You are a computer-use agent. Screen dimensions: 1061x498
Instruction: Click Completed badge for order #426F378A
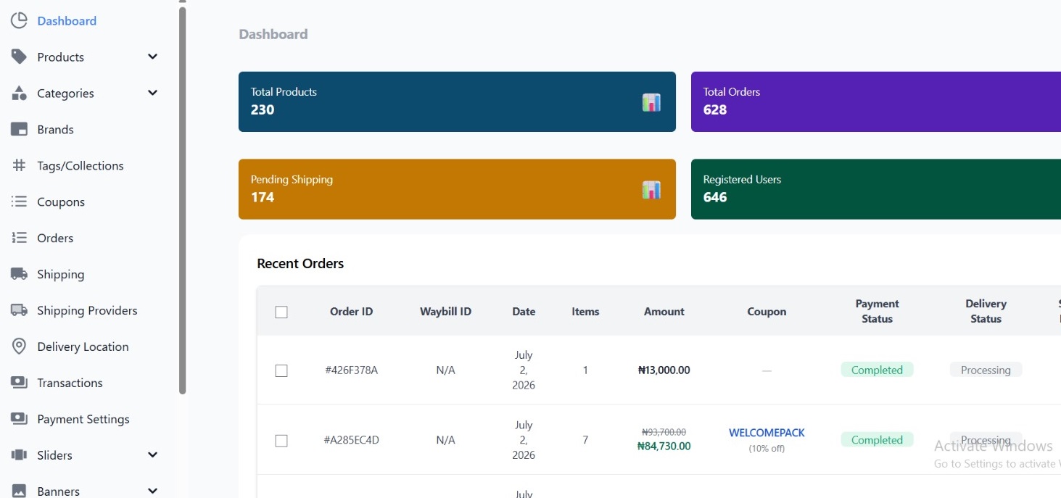(877, 370)
